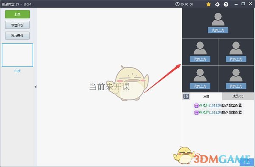Click user ID link in first message
255x167 pixels.
pos(215,106)
